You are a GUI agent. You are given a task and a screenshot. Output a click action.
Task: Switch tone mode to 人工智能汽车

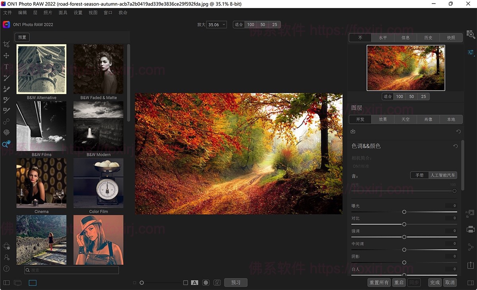(442, 175)
